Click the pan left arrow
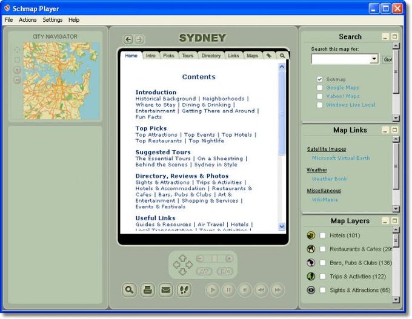Viewport: 412px width, 319px height. click(x=176, y=265)
